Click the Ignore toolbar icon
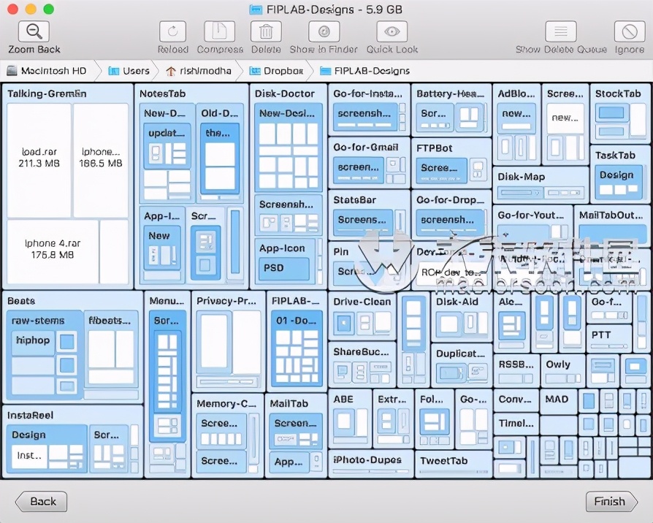This screenshot has width=653, height=523. click(x=628, y=31)
